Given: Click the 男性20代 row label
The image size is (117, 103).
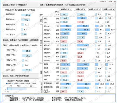Looking at the screenshot, I should 47,26.
